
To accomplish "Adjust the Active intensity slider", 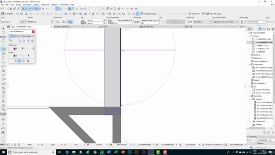I will pos(28,56).
